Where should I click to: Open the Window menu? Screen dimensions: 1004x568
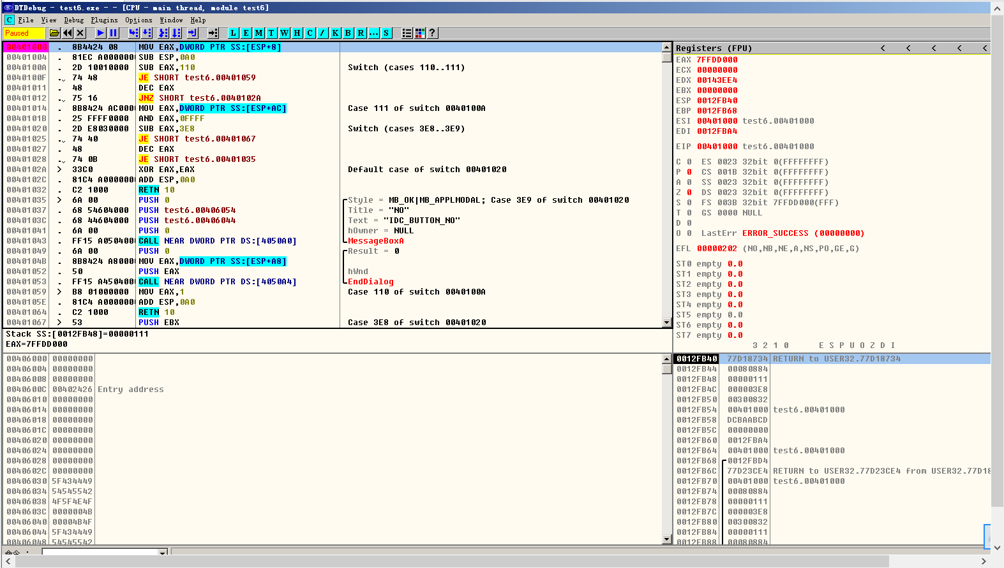point(171,20)
